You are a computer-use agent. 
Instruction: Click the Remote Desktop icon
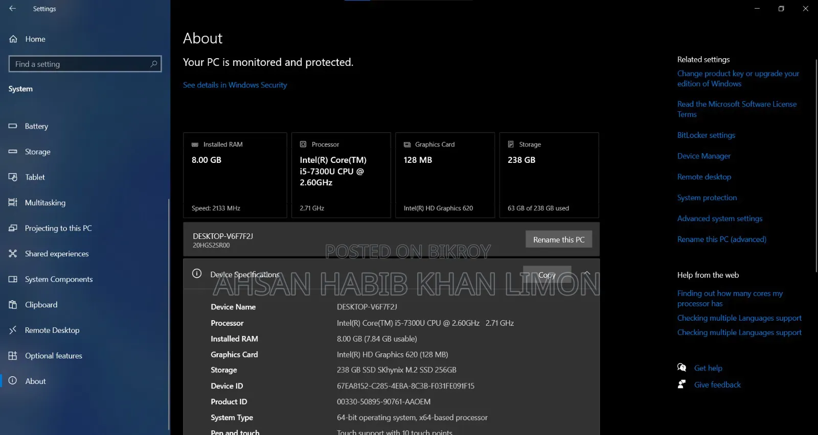[x=13, y=330]
